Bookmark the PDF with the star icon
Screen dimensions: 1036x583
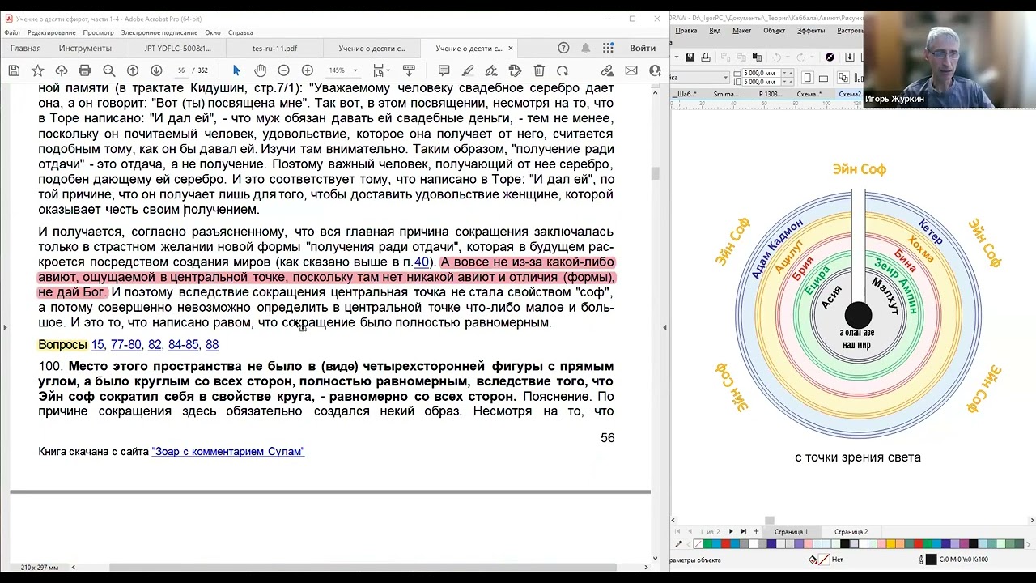(37, 70)
